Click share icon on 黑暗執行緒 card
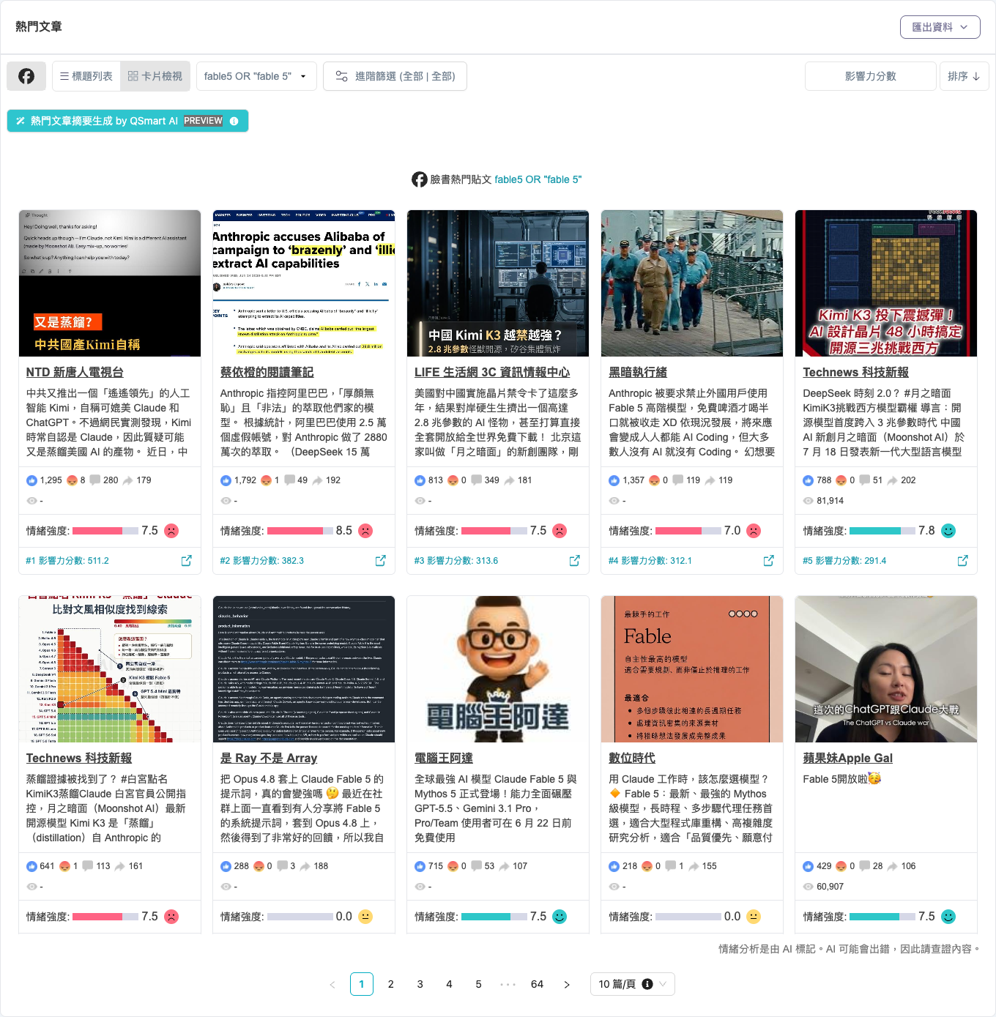This screenshot has height=1017, width=996. click(710, 480)
